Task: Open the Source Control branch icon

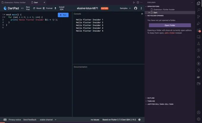Action: pos(198,17)
